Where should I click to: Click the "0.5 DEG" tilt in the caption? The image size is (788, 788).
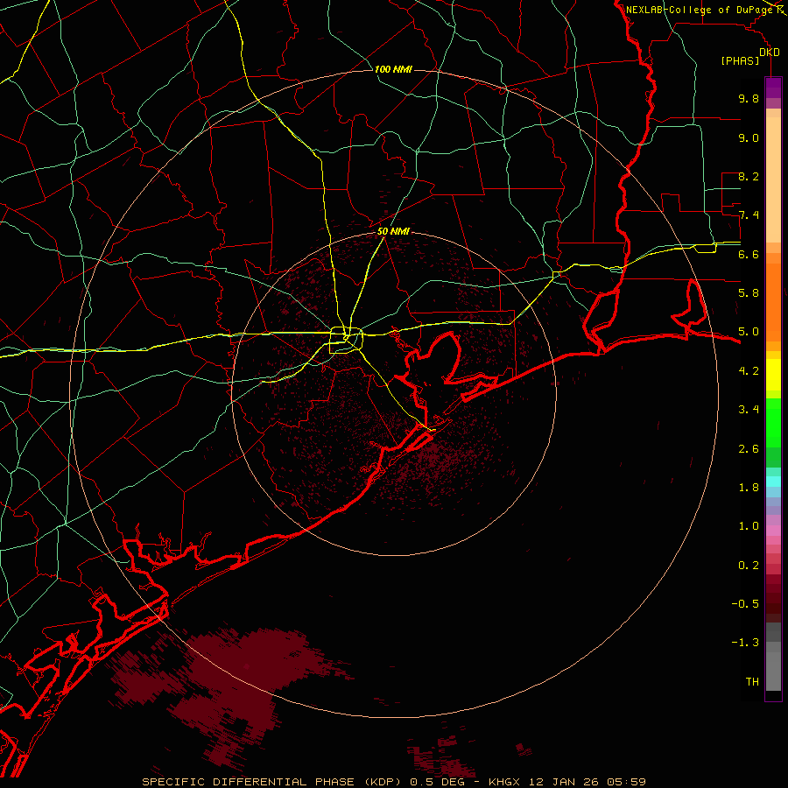[437, 782]
